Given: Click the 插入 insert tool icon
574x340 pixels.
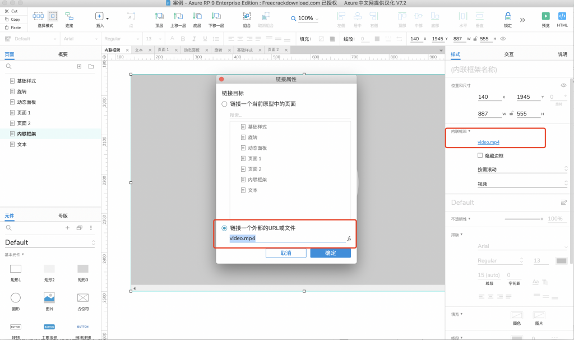Looking at the screenshot, I should [x=99, y=17].
